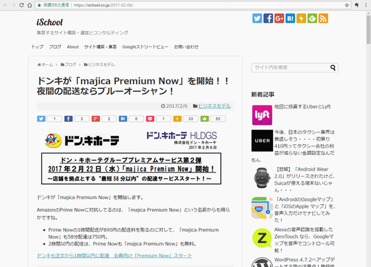
Task: Click the ホーム breadcrumb link
Action: [46, 64]
